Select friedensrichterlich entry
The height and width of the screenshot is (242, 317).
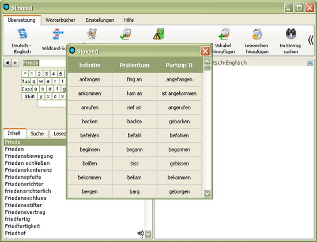pyautogui.click(x=28, y=191)
